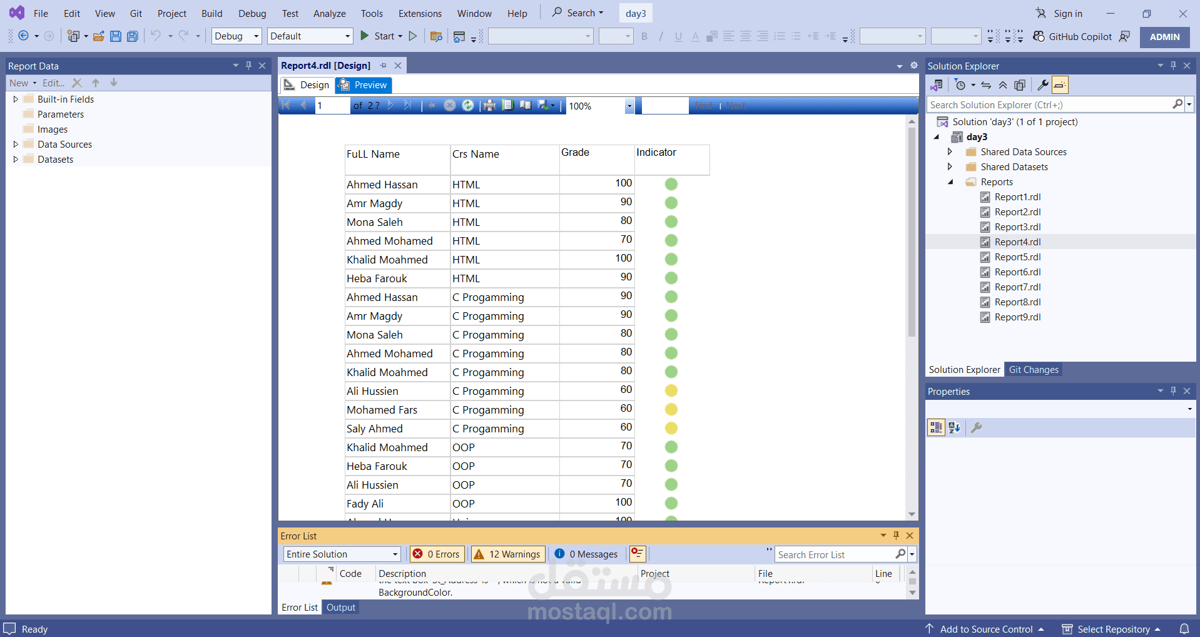Switch to the Design tab
Viewport: 1200px width, 637px height.
click(x=307, y=85)
